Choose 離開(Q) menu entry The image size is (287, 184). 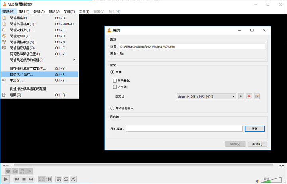click(39, 95)
